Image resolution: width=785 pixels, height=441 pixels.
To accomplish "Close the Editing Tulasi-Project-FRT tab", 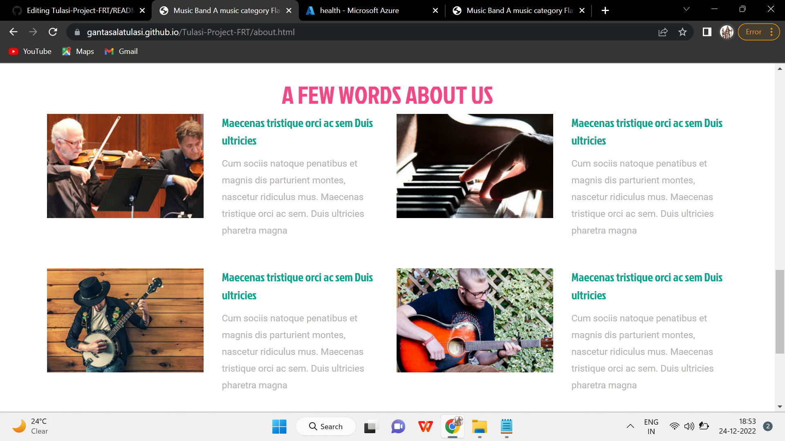I will [x=142, y=11].
